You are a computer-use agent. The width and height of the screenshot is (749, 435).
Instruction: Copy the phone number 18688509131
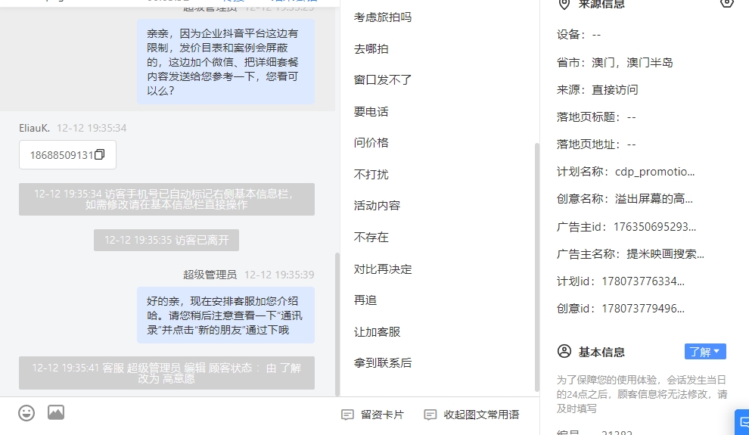coord(99,154)
